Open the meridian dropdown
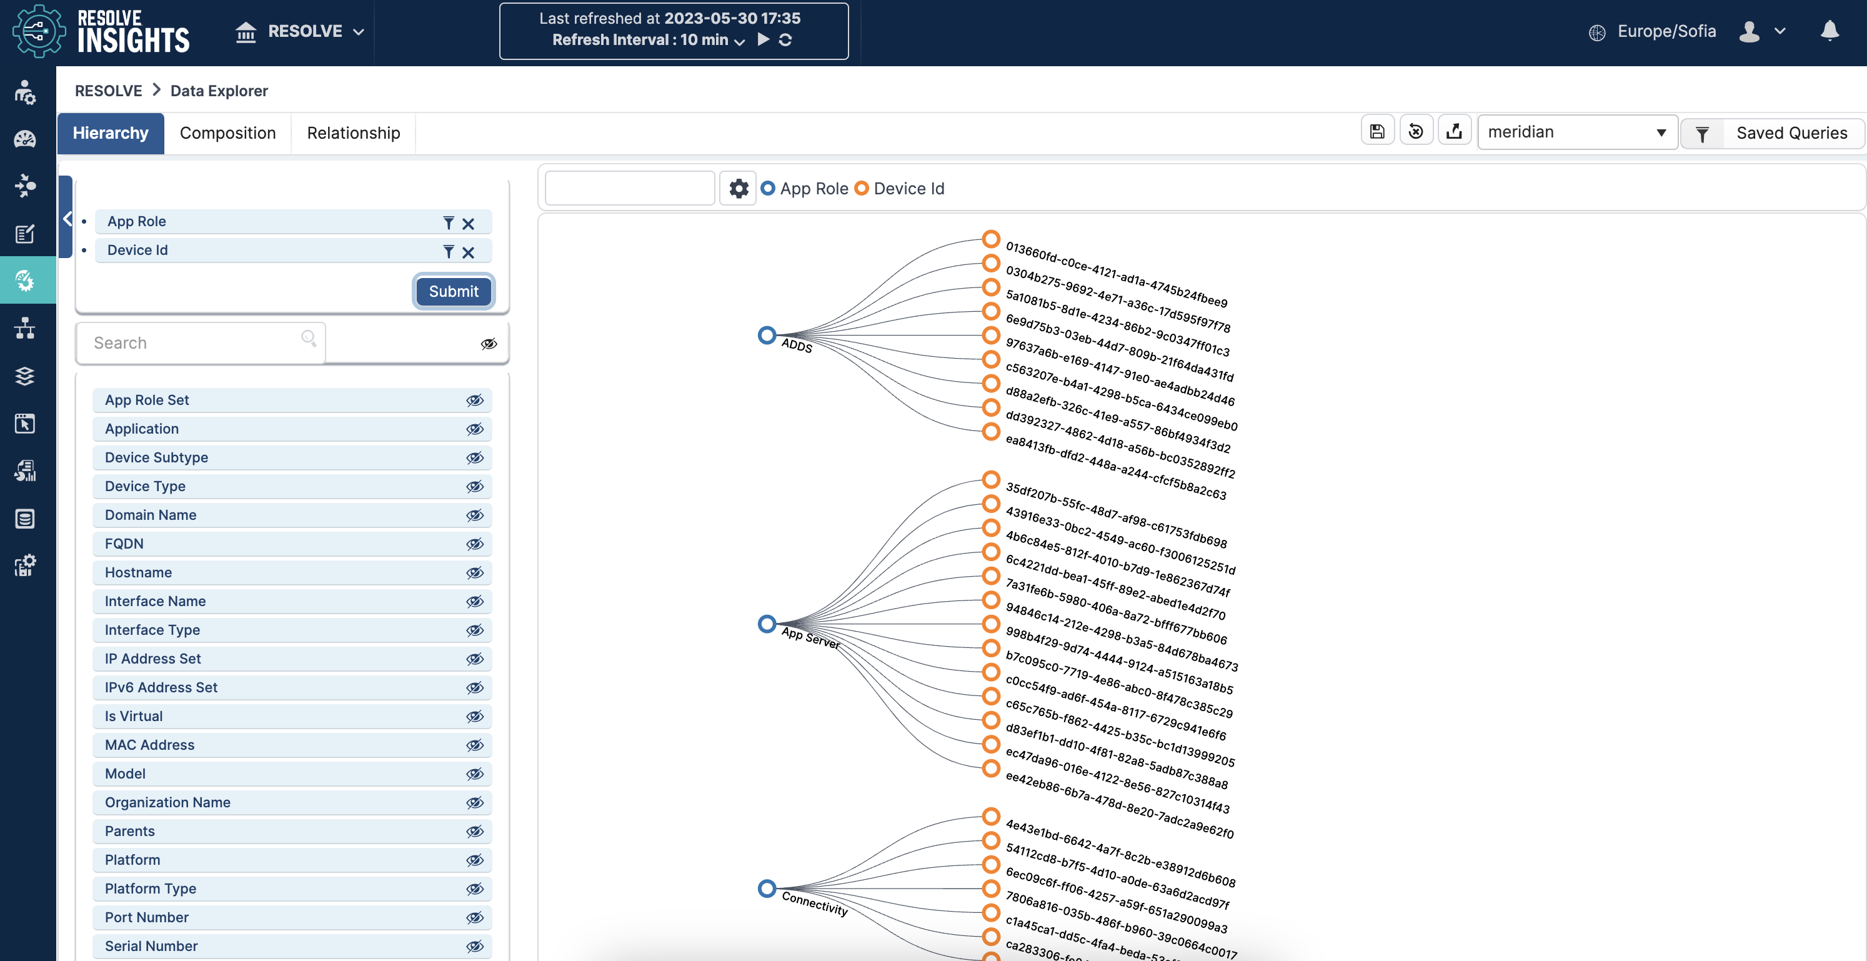Screen dimensions: 1867x961 [1576, 132]
